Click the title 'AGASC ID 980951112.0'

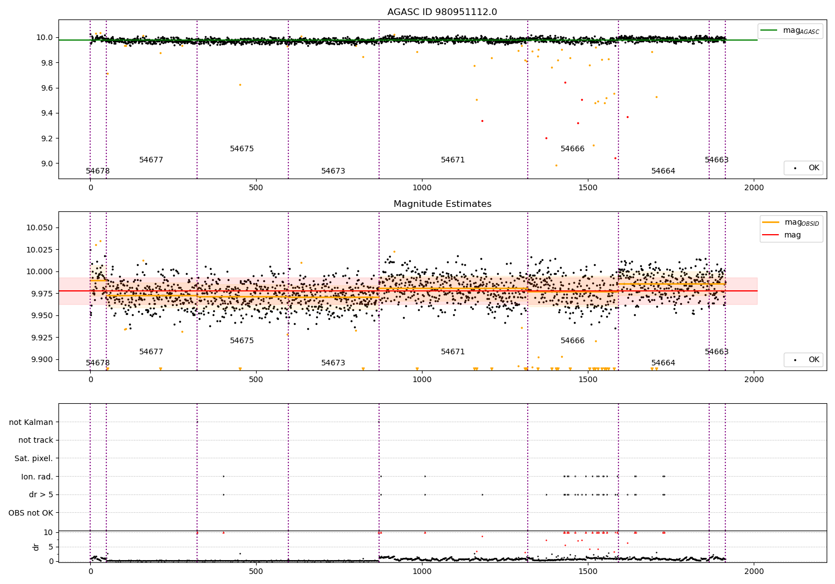[x=442, y=12]
